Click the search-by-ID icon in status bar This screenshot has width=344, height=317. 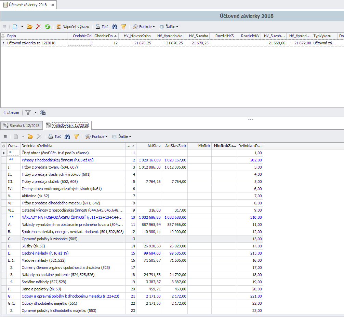pyautogui.click(x=43, y=113)
